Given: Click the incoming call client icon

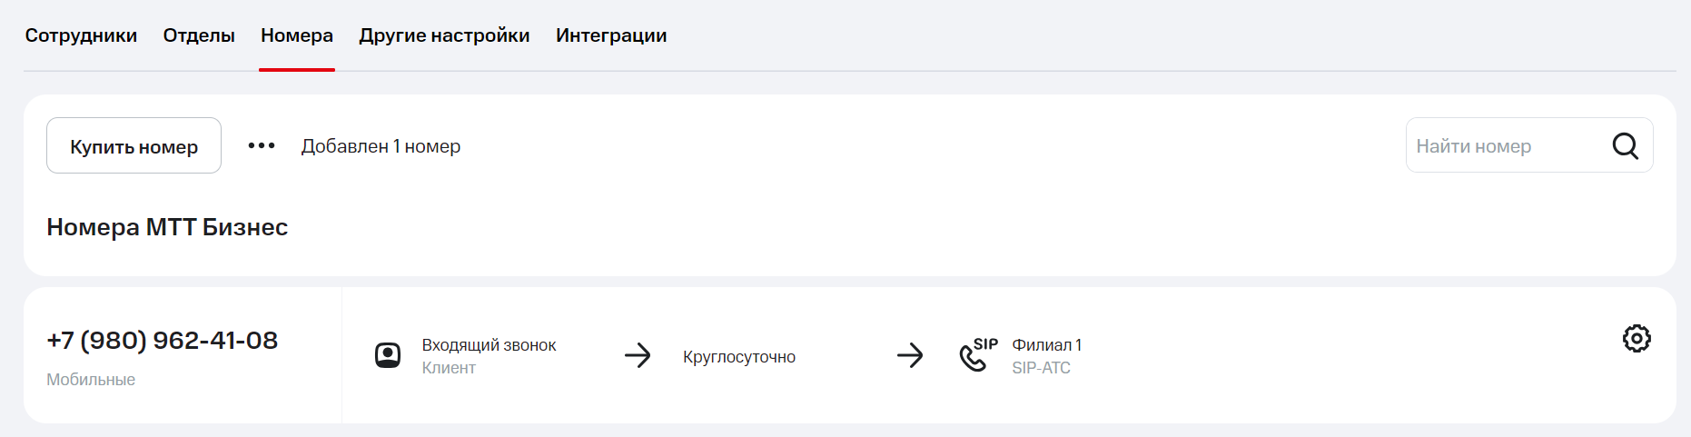Looking at the screenshot, I should [388, 355].
